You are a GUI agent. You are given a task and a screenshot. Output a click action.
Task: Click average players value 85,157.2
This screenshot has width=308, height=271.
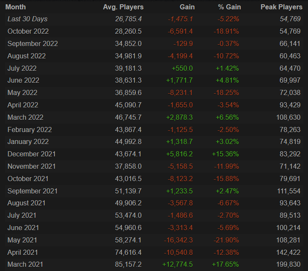(x=128, y=265)
